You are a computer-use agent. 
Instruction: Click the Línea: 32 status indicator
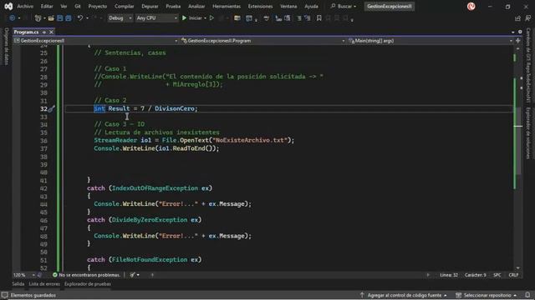(x=449, y=275)
